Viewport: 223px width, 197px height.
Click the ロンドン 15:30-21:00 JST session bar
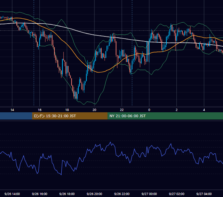[70, 116]
